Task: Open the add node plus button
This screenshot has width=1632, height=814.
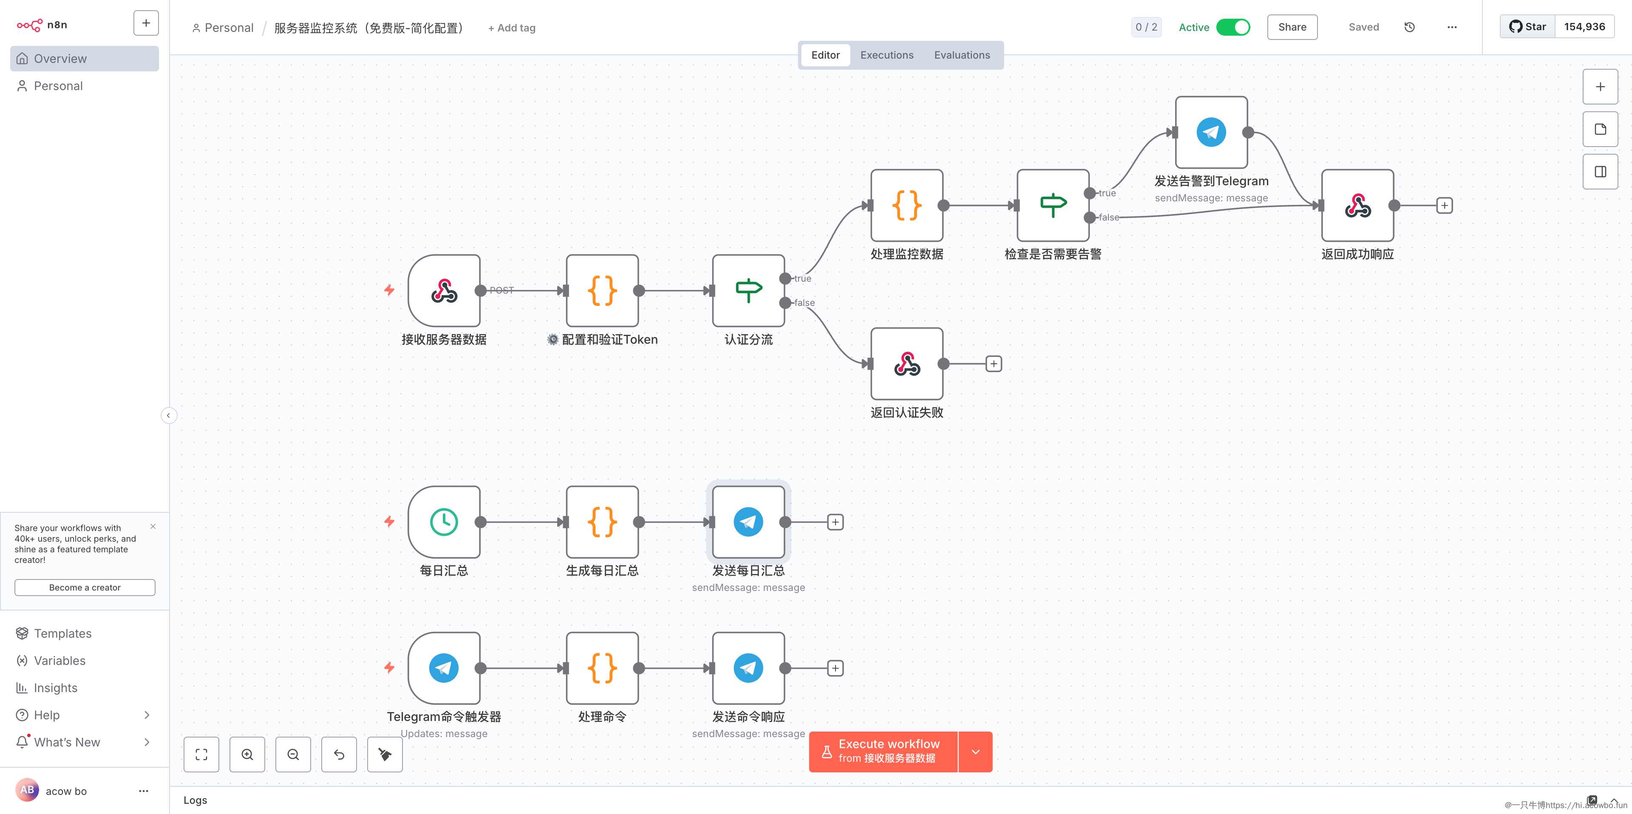Action: (x=1600, y=87)
